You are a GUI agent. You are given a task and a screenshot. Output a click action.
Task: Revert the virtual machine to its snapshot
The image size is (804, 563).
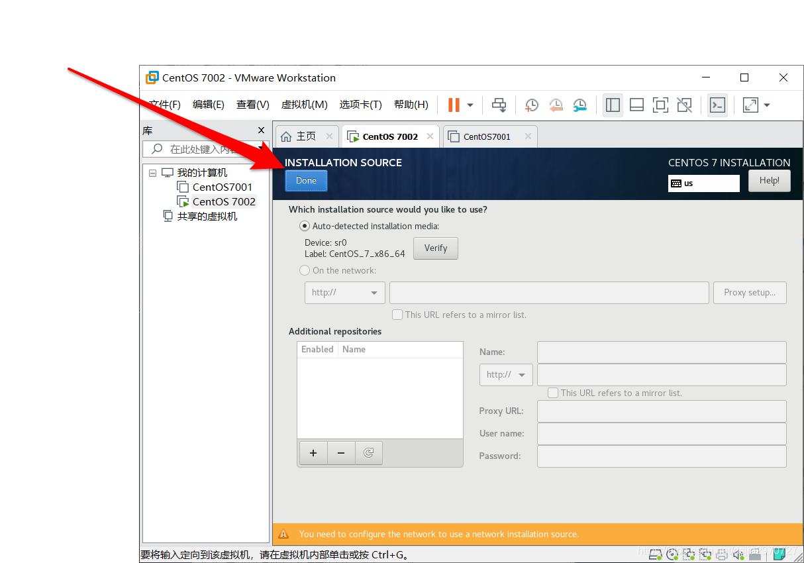click(556, 105)
